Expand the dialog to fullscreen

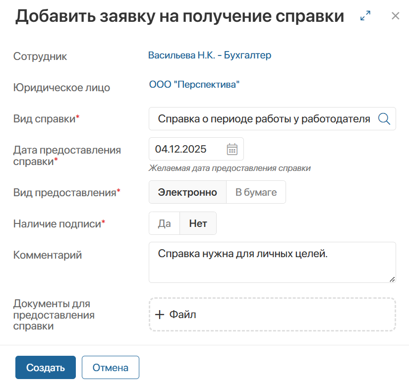coord(365,15)
